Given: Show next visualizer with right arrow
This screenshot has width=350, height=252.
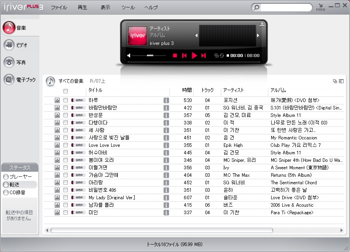Looking at the screenshot, I should coord(258,35).
